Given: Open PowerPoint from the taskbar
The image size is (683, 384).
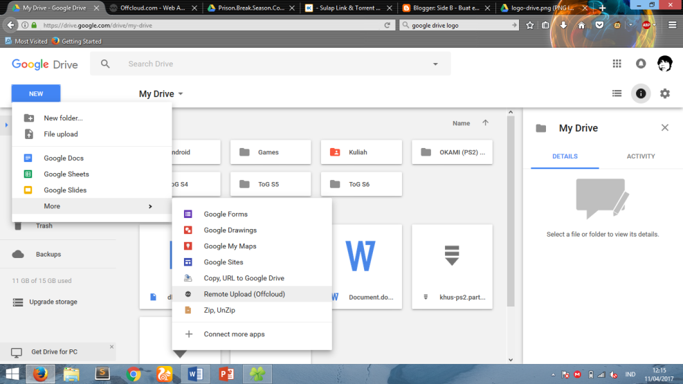Looking at the screenshot, I should [x=226, y=374].
